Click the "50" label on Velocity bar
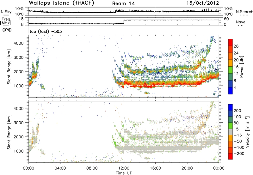 236,123
